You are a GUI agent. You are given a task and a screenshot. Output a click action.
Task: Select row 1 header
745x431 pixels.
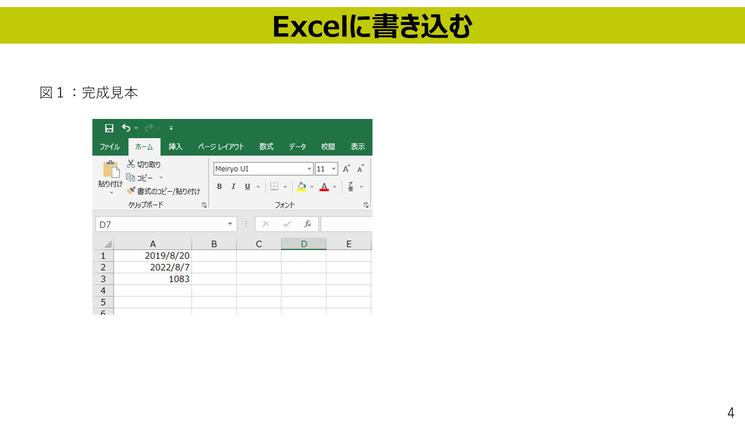[103, 256]
